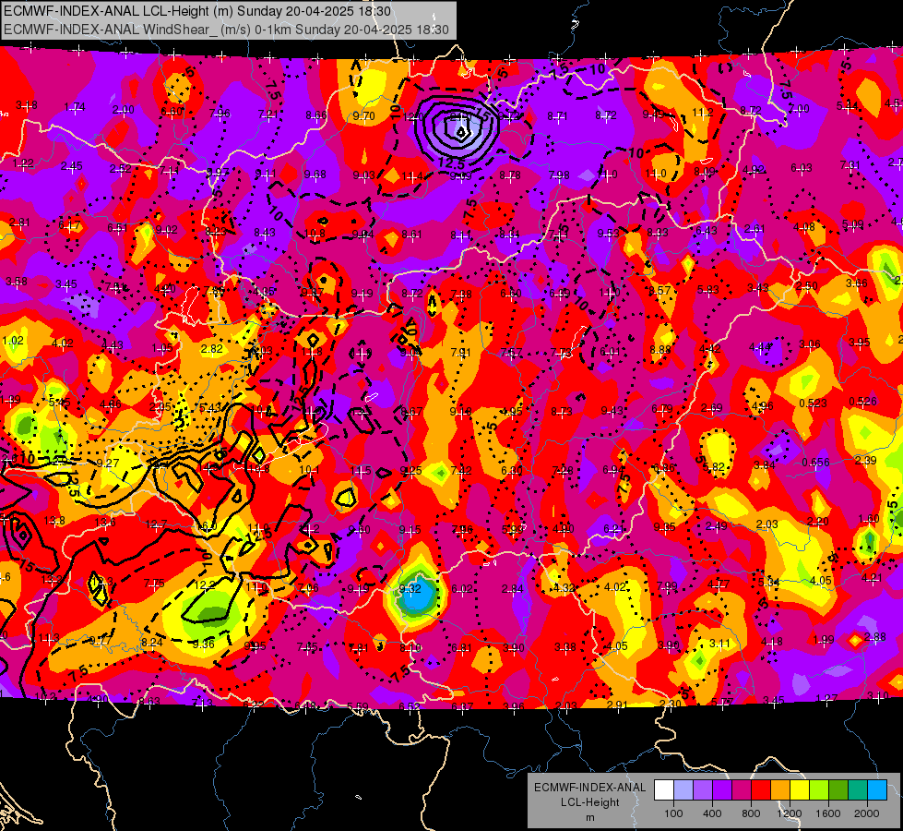
Task: Click the "1.99" grid value
Action: point(824,639)
